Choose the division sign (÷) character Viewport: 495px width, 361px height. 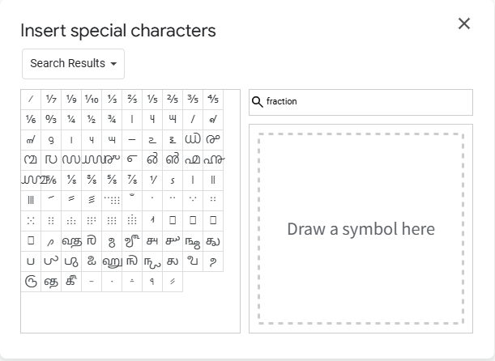pyautogui.click(x=132, y=282)
